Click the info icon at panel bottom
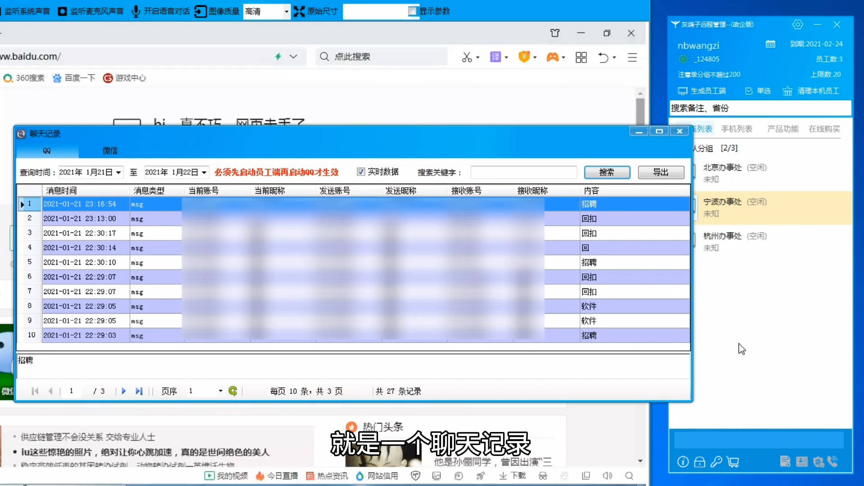The height and width of the screenshot is (486, 864). (683, 462)
